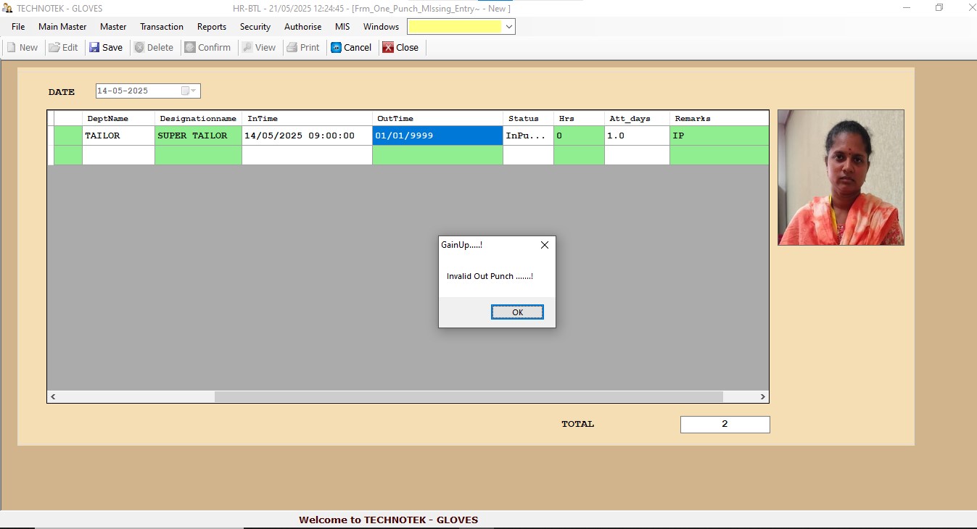Viewport: 977px width, 529px height.
Task: Click the Delete toolbar icon
Action: [139, 48]
